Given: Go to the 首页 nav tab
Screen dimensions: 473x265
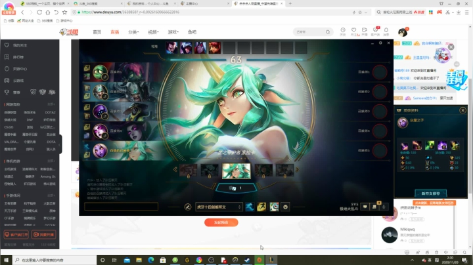Looking at the screenshot, I should [97, 32].
